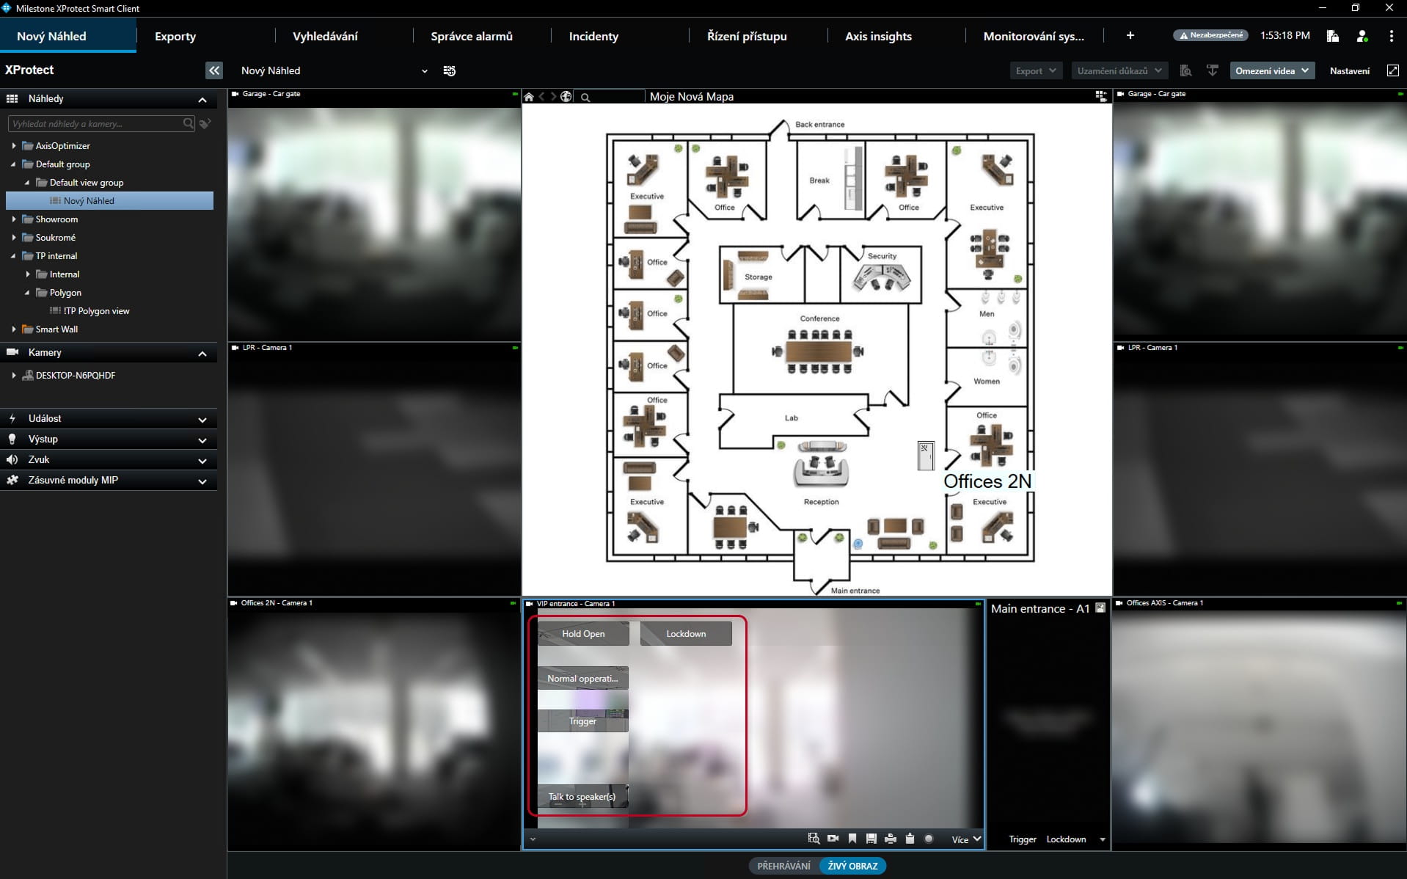Viewport: 1407px width, 879px height.
Task: Add a bookmark in VIP entrance camera toolbar
Action: (852, 839)
